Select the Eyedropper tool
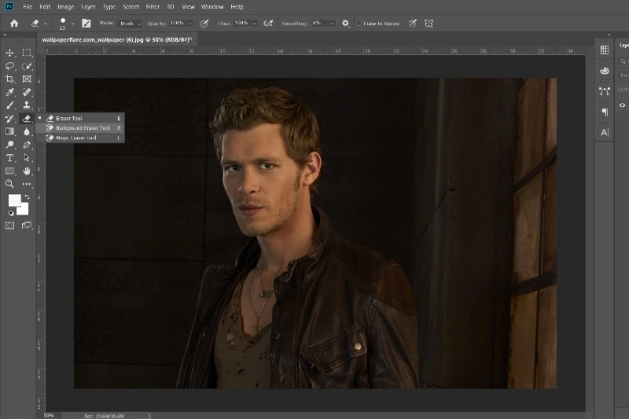This screenshot has width=629, height=419. [x=10, y=92]
